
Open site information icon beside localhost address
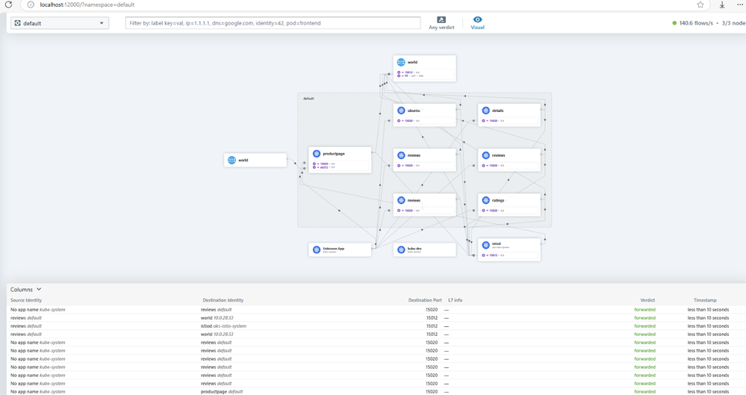point(31,4)
